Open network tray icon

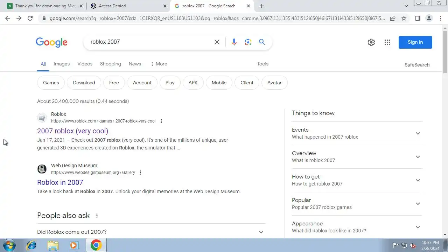coord(404,245)
